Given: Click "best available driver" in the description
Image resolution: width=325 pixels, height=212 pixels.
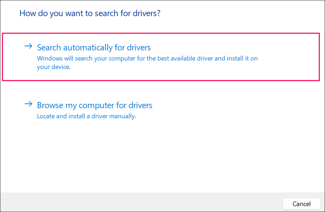Looking at the screenshot, I should click(x=184, y=59).
